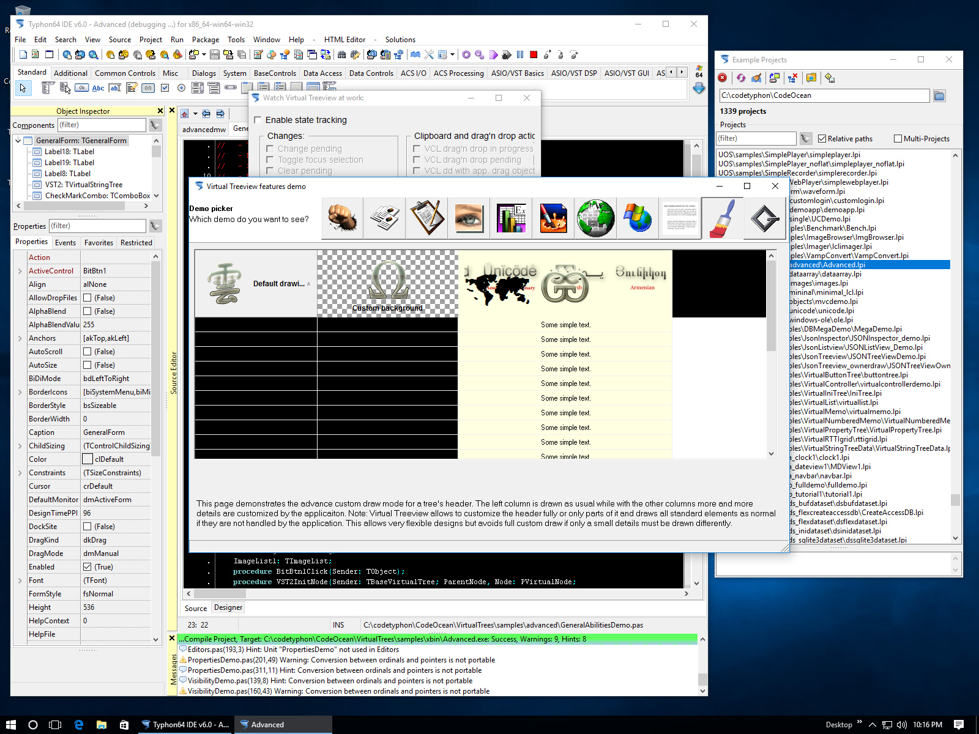Click the components filter field
Image resolution: width=979 pixels, height=734 pixels.
pos(102,125)
